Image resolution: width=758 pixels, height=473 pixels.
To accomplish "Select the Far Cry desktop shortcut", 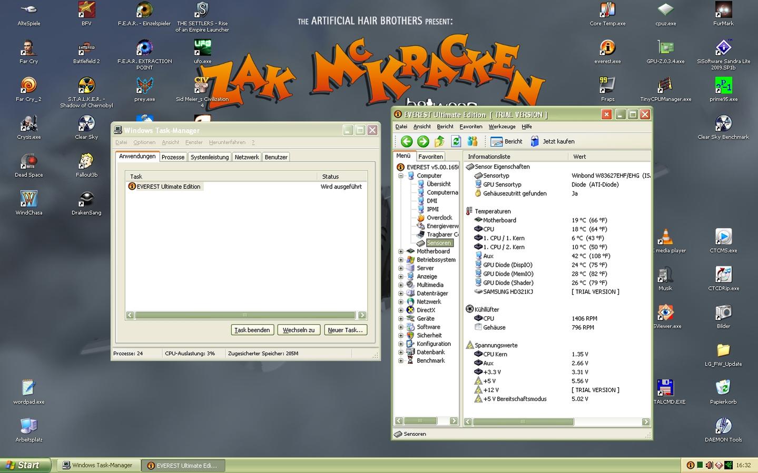I will (28, 52).
